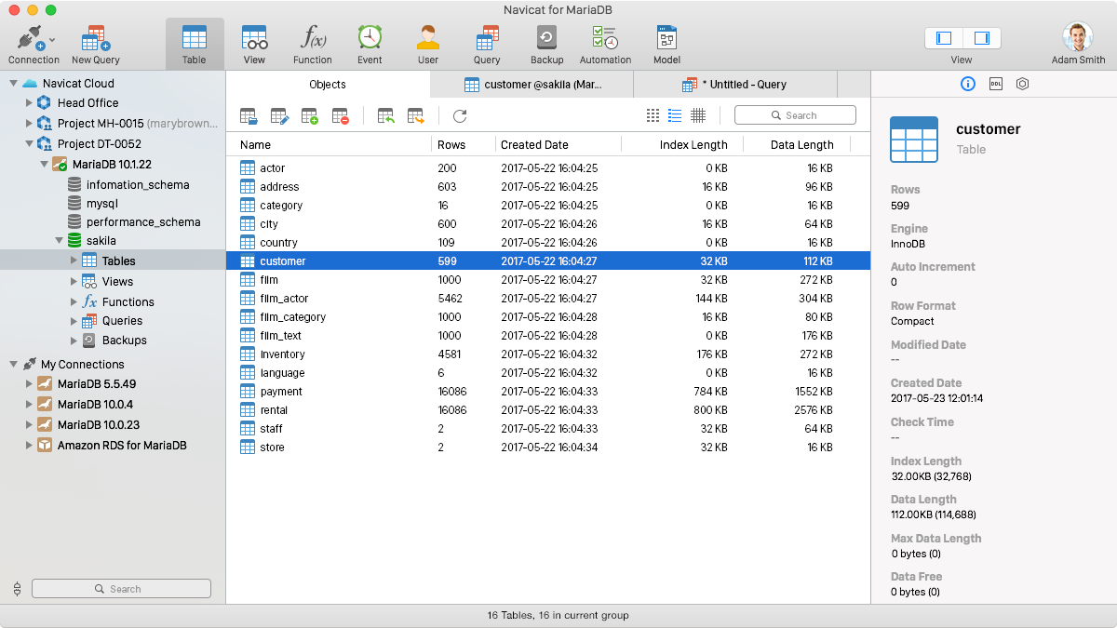Open the Automation toolbar icon
This screenshot has width=1117, height=628.
pos(605,37)
